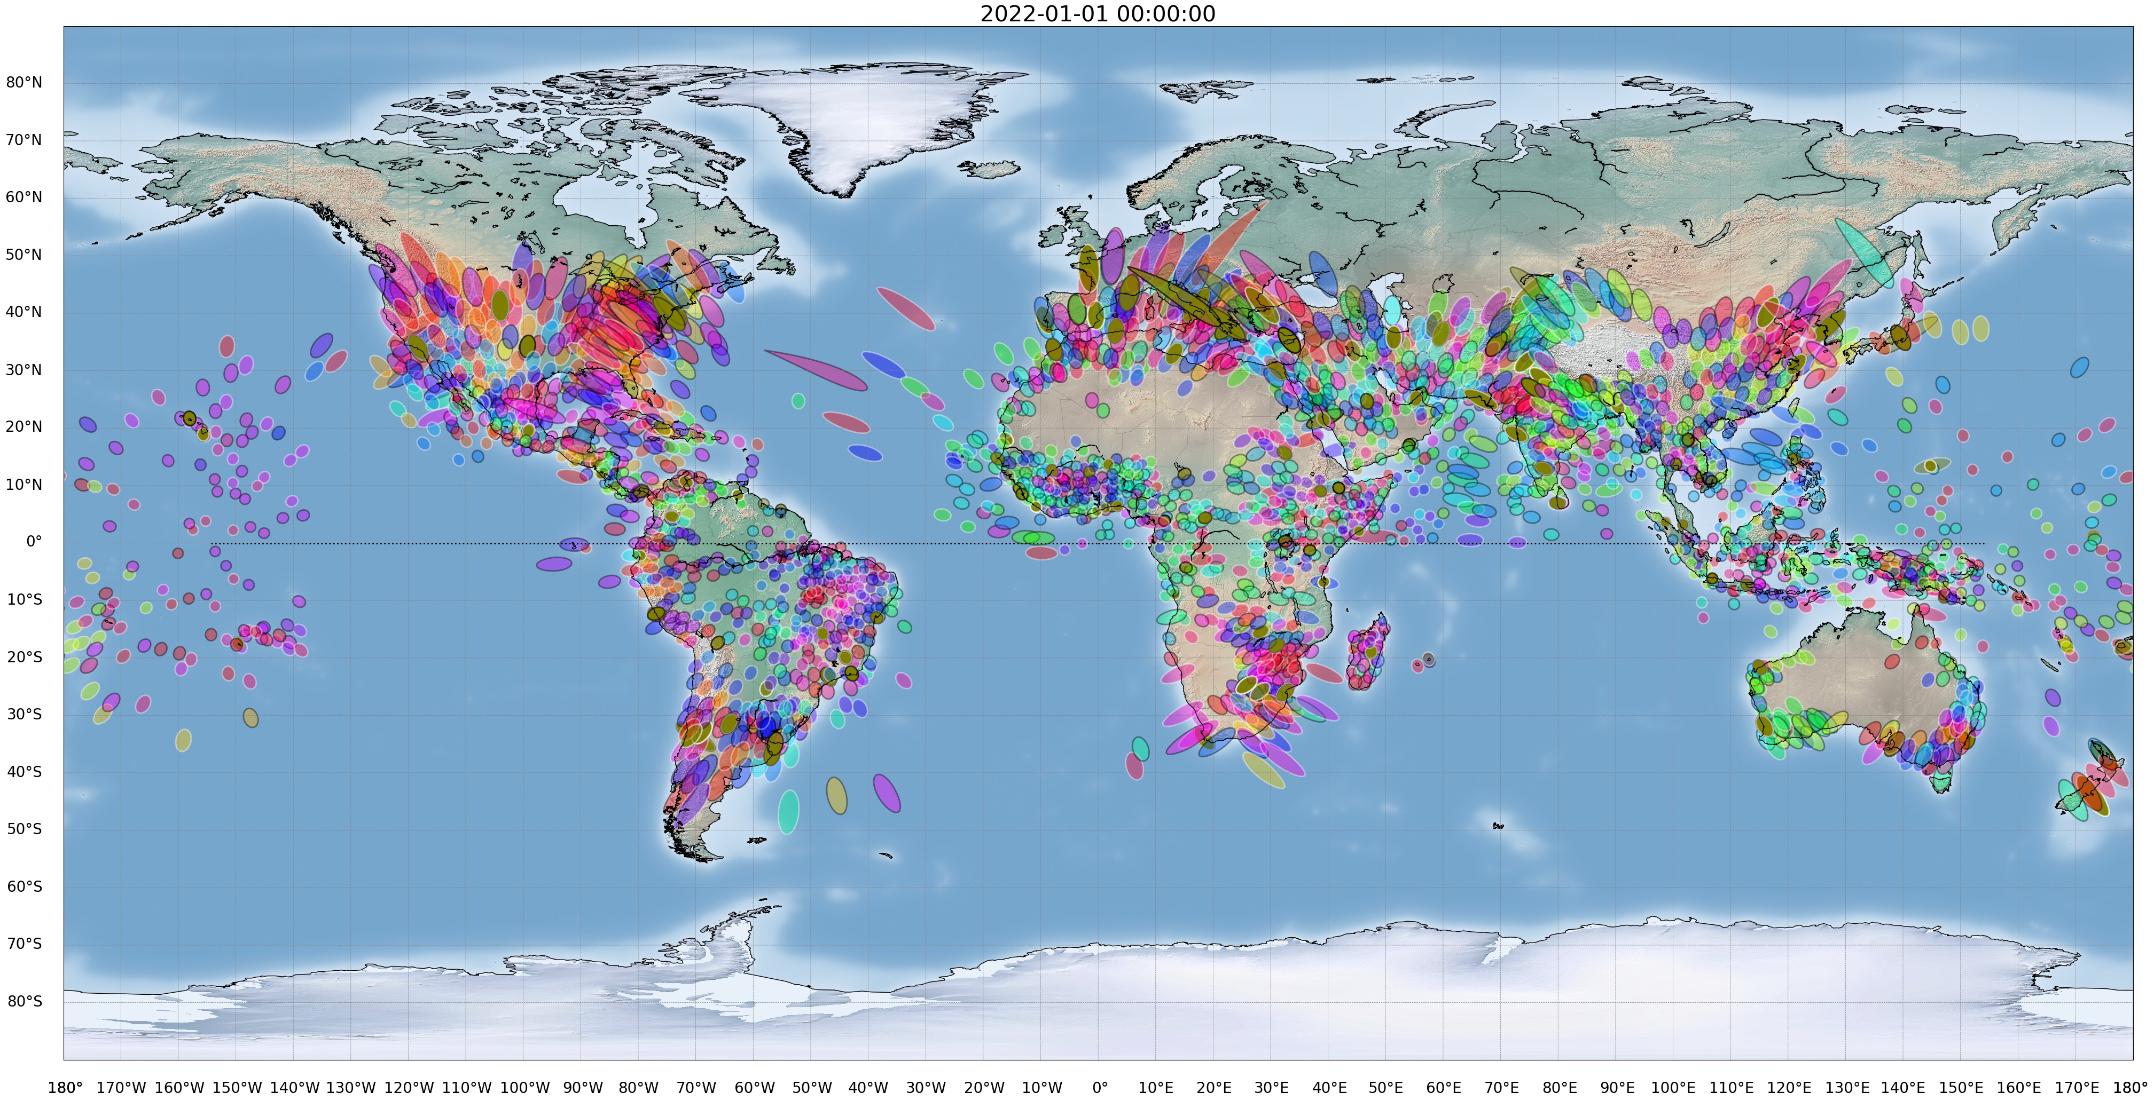Choose the "60°E" longitude label

[1444, 1088]
